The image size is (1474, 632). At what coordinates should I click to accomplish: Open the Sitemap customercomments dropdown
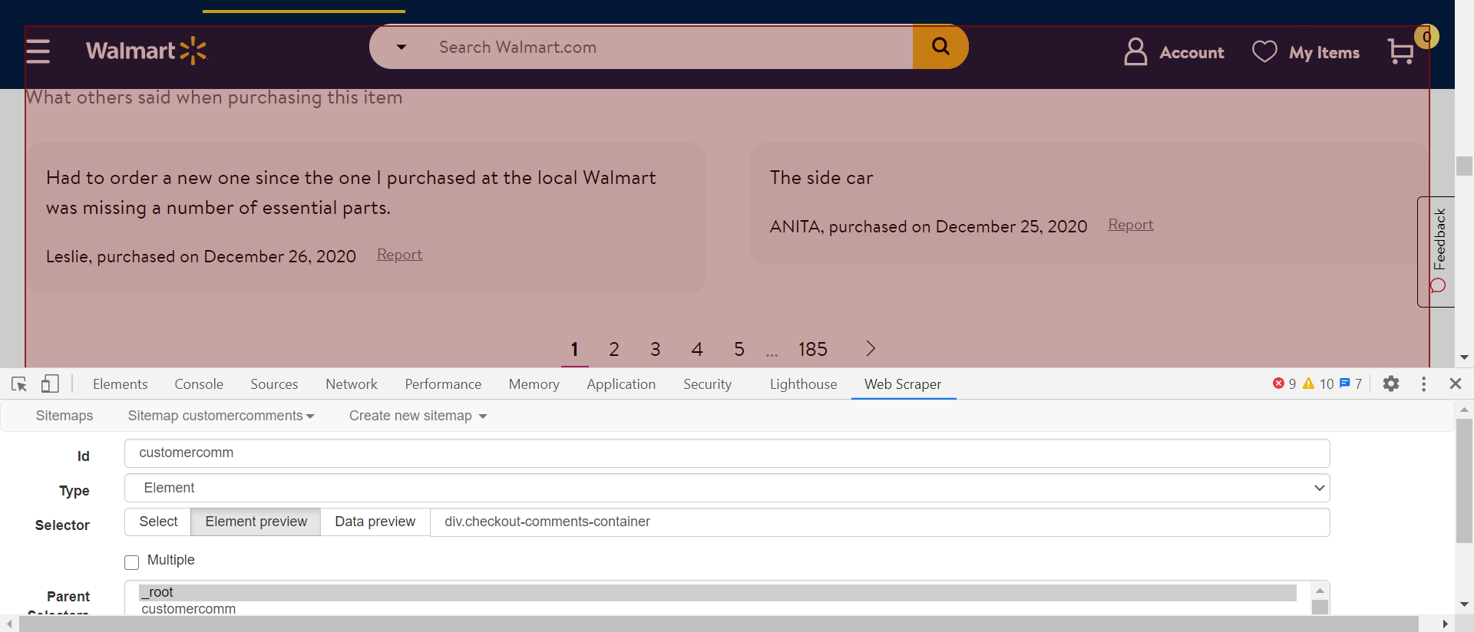[x=221, y=416]
